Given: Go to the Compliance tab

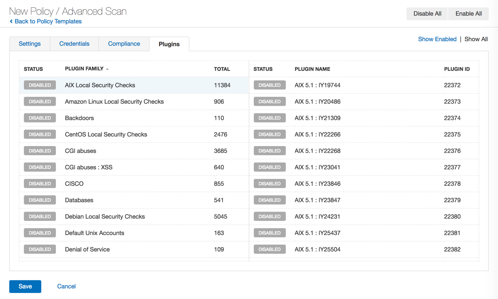Looking at the screenshot, I should click(x=124, y=44).
